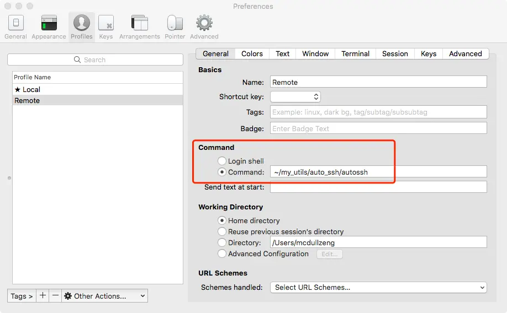Switch to the Terminal tab
This screenshot has height=313, width=507.
click(x=355, y=54)
